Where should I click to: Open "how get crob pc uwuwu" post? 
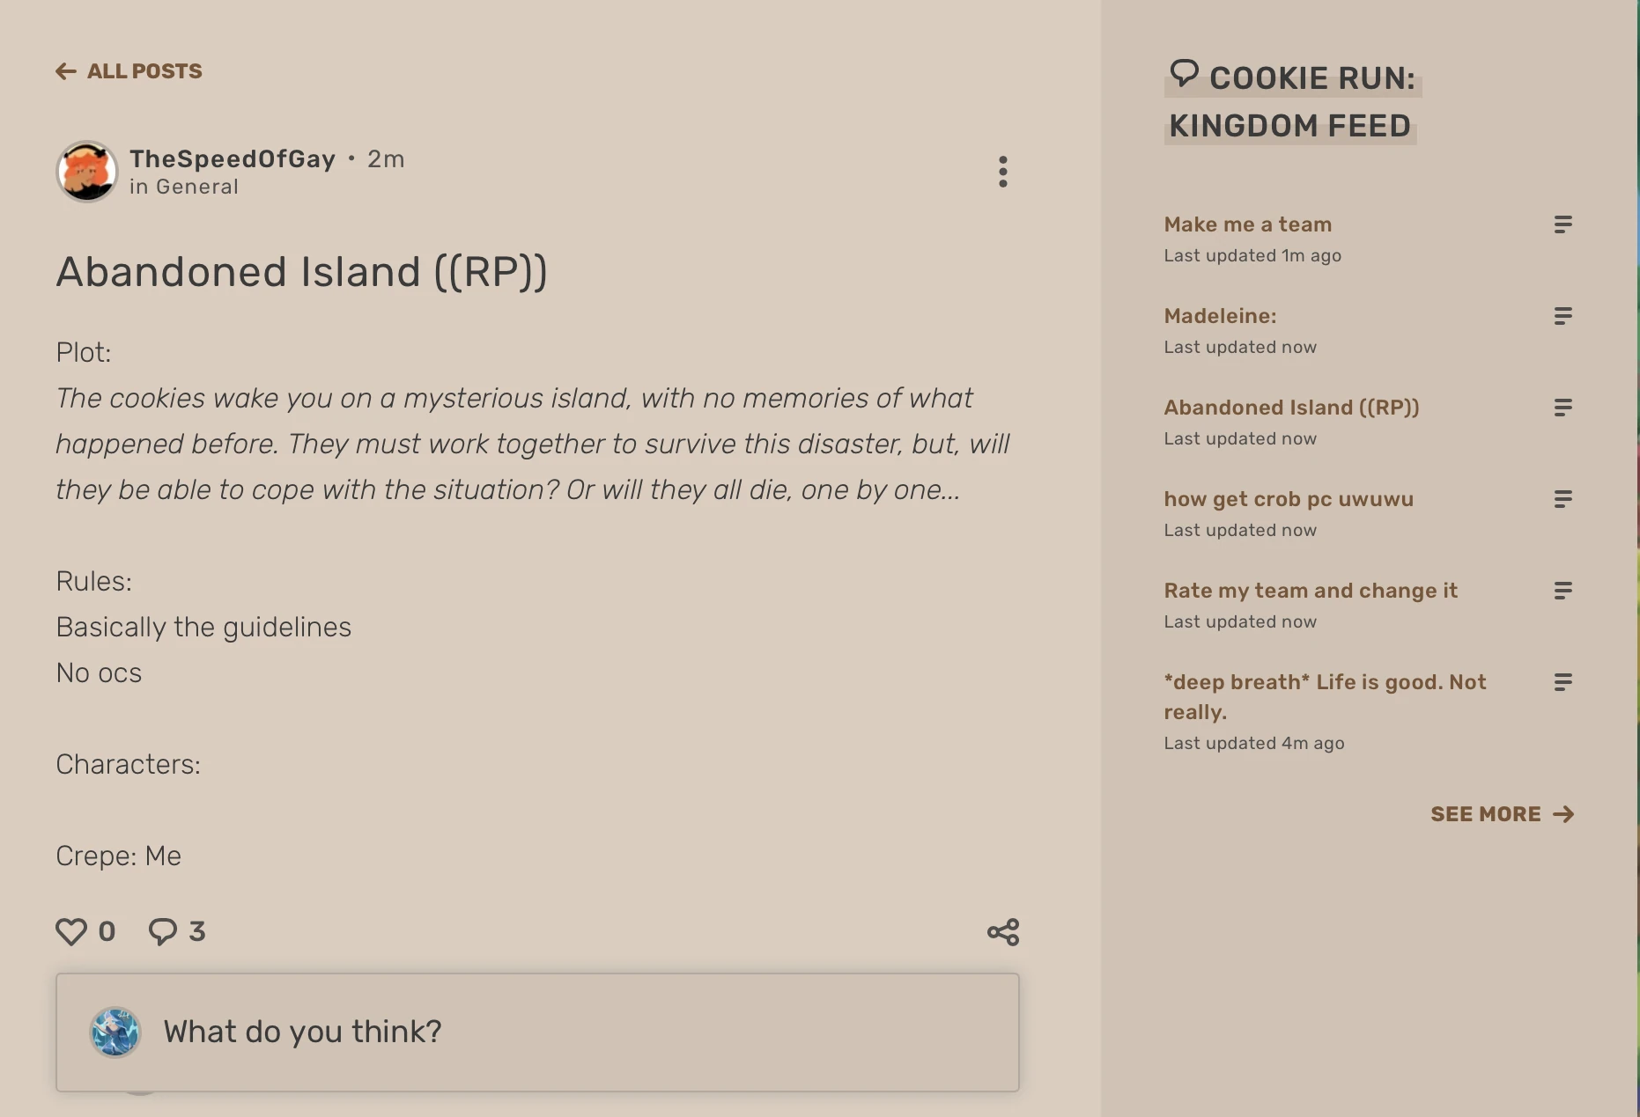coord(1288,499)
